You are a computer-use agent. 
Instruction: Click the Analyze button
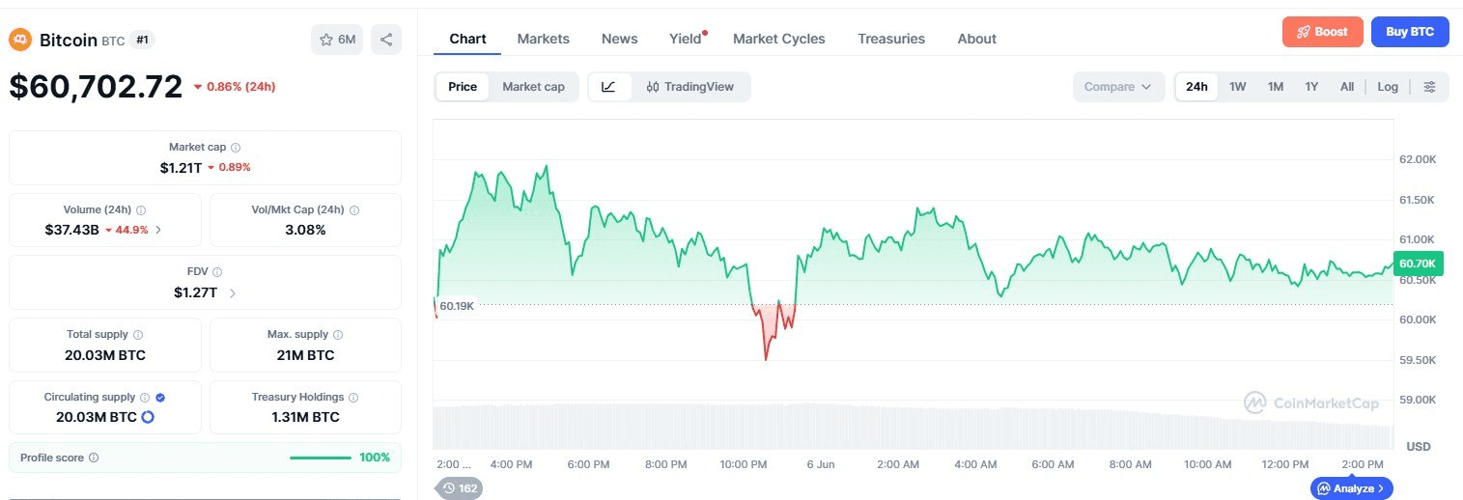click(x=1352, y=488)
